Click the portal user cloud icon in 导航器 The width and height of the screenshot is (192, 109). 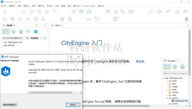coord(13,32)
